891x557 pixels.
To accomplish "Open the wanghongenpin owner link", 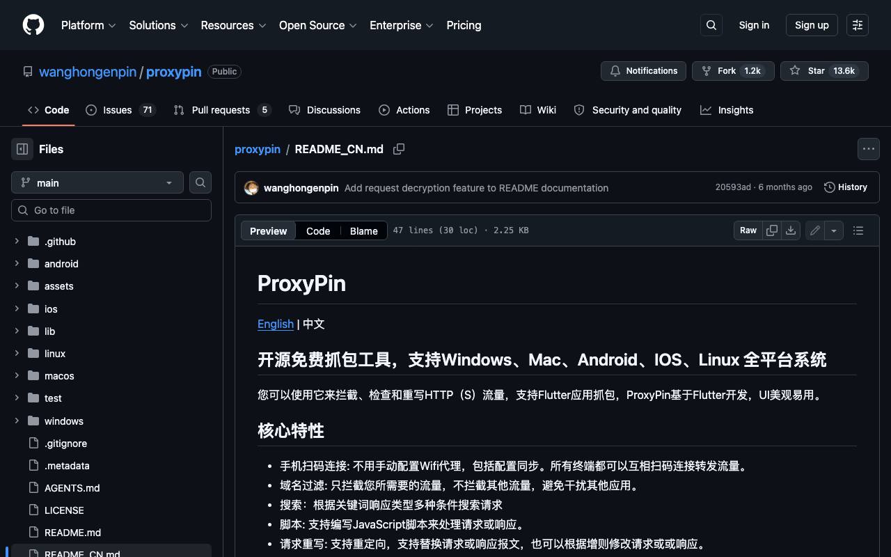I will tap(88, 72).
